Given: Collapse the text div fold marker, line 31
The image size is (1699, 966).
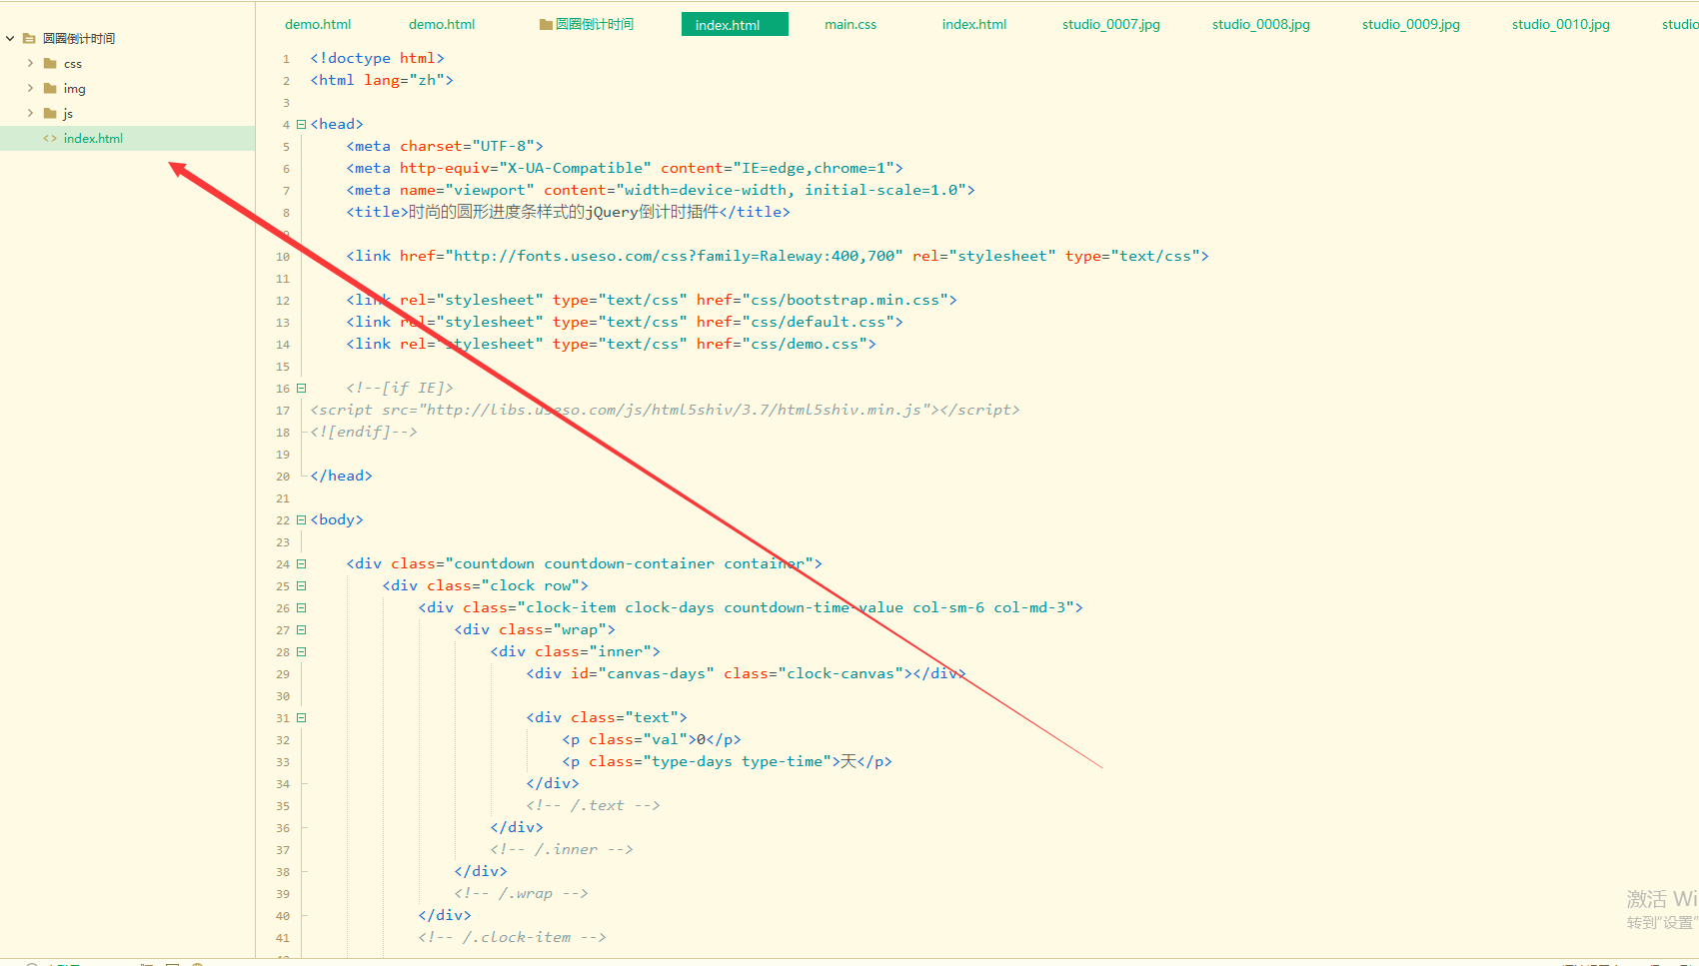Looking at the screenshot, I should pos(301,718).
